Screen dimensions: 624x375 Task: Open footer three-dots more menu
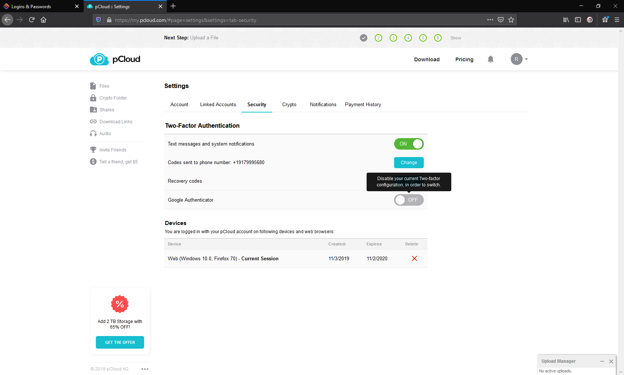145,369
